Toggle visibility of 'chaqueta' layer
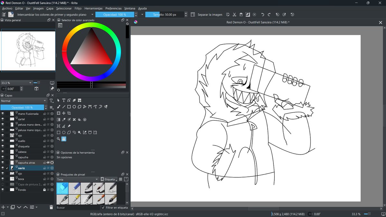This screenshot has height=217, width=386. (3, 146)
